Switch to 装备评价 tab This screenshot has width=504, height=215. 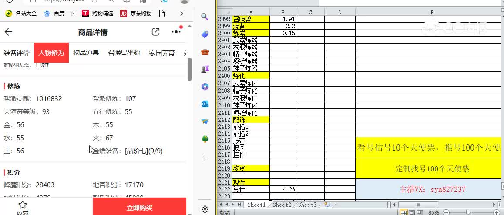(x=17, y=53)
